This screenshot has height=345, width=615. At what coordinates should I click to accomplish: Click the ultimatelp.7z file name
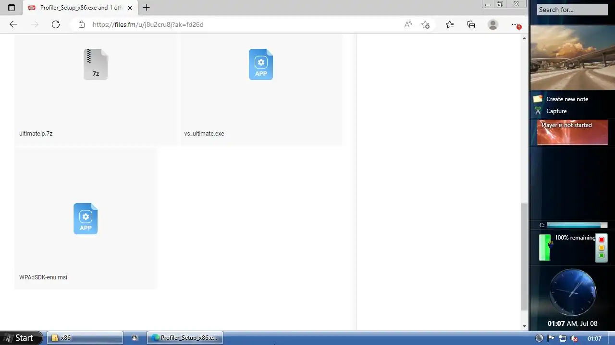click(36, 134)
